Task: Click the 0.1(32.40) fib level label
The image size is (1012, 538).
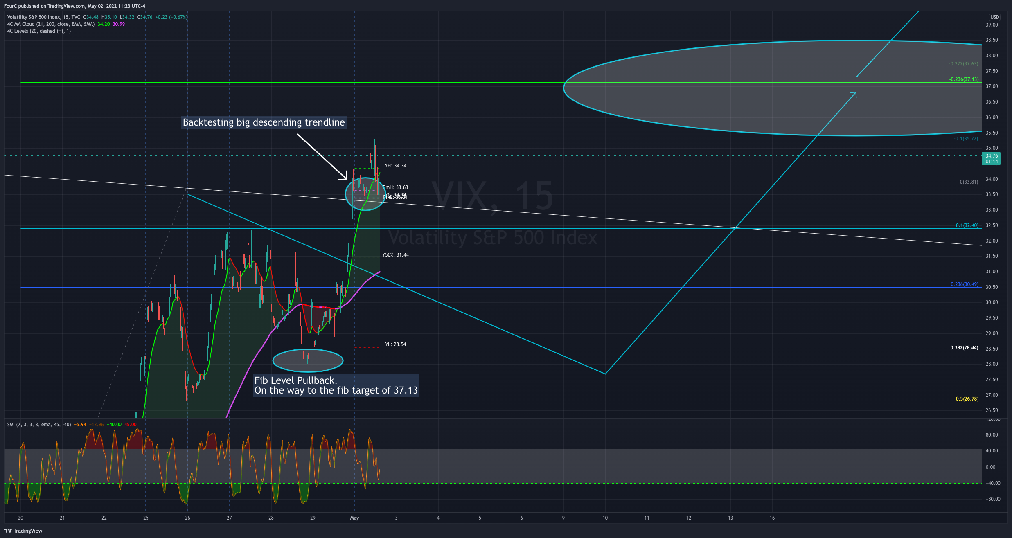Action: click(967, 225)
